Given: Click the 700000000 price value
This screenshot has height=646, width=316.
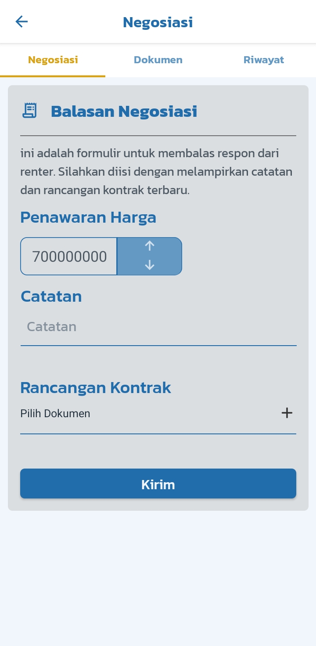Looking at the screenshot, I should point(69,257).
